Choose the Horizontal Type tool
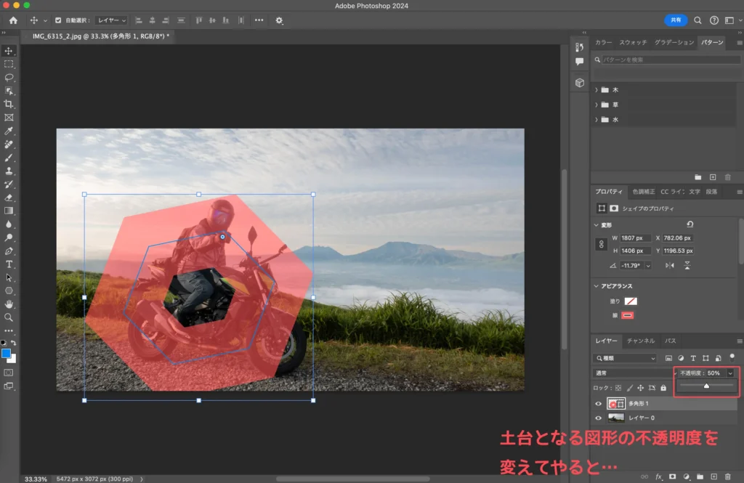Screen dimensions: 744x483 9,264
